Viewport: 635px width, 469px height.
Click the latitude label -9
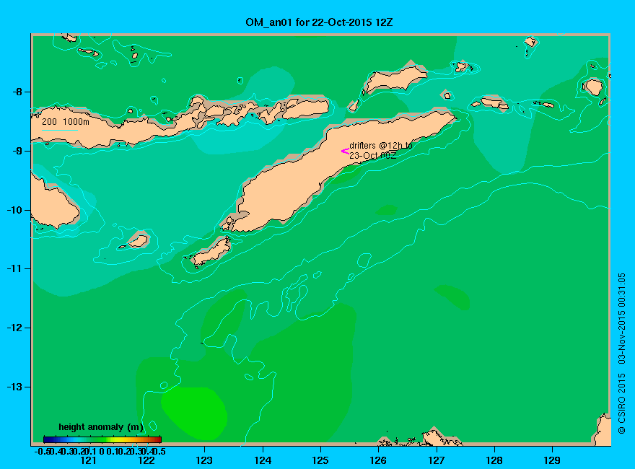[17, 151]
